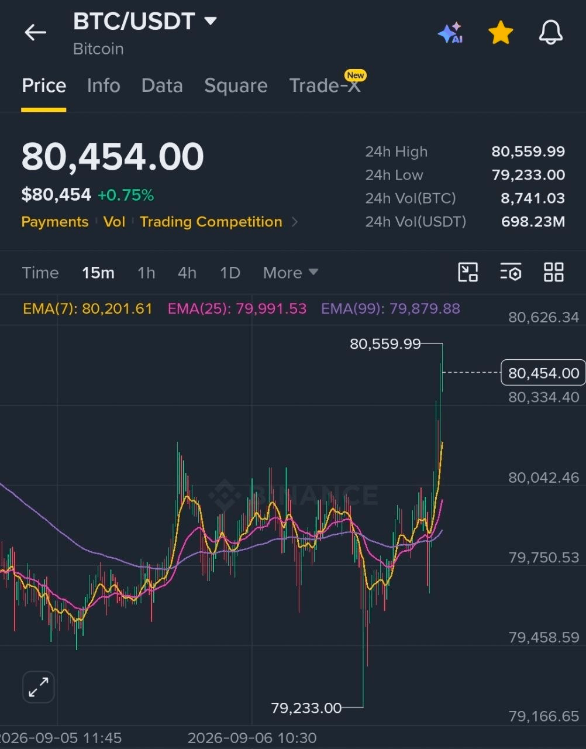Viewport: 586px width, 749px height.
Task: Tap the 24h Vol(BTC) value 8,741.03
Action: pyautogui.click(x=533, y=198)
